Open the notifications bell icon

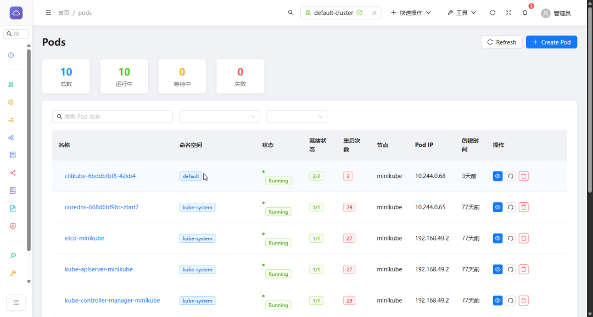(x=524, y=13)
